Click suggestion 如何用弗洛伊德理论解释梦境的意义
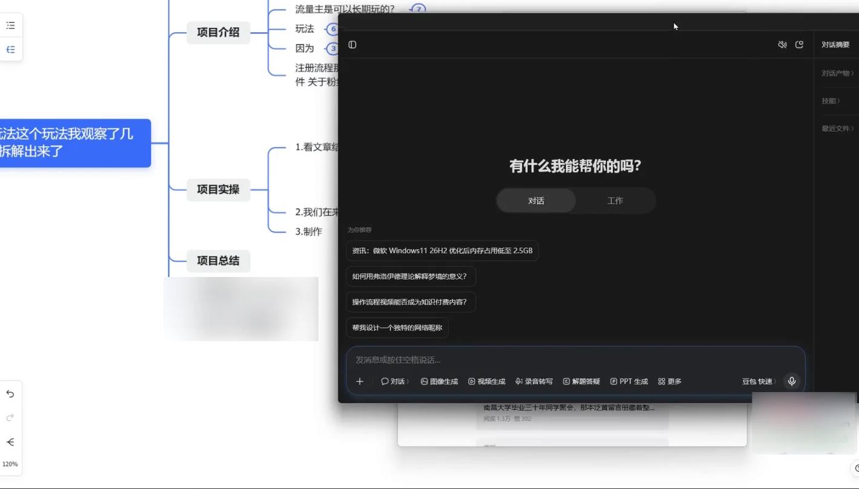This screenshot has width=859, height=489. click(411, 276)
